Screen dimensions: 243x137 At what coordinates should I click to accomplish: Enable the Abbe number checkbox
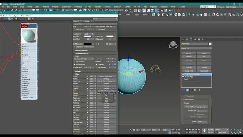(74, 29)
